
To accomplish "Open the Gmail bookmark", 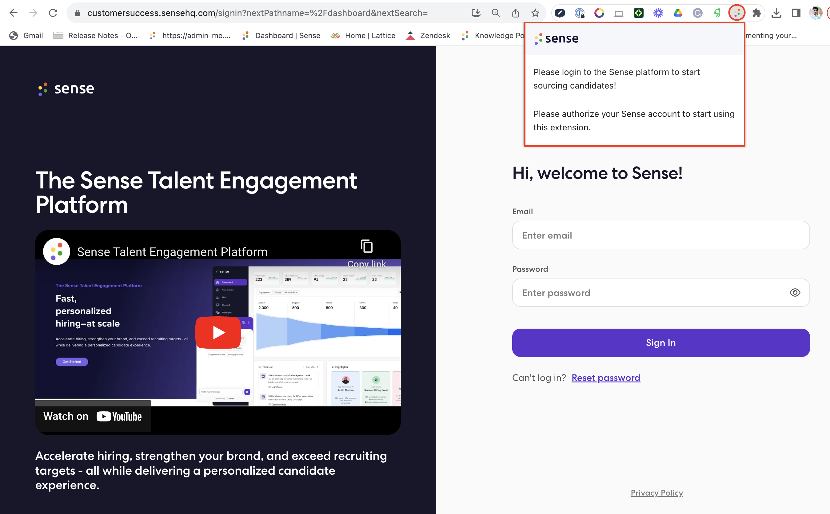I will point(26,35).
